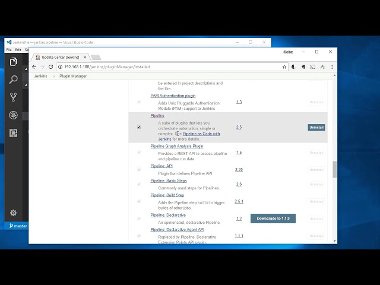Open the Pipeline plugin link
Viewport: 380px width, 285px height.
pos(157,116)
